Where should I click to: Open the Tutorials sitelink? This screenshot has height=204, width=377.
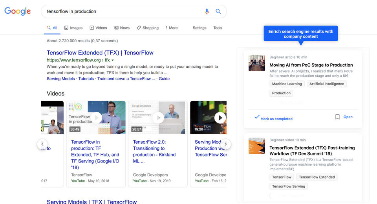pos(86,79)
